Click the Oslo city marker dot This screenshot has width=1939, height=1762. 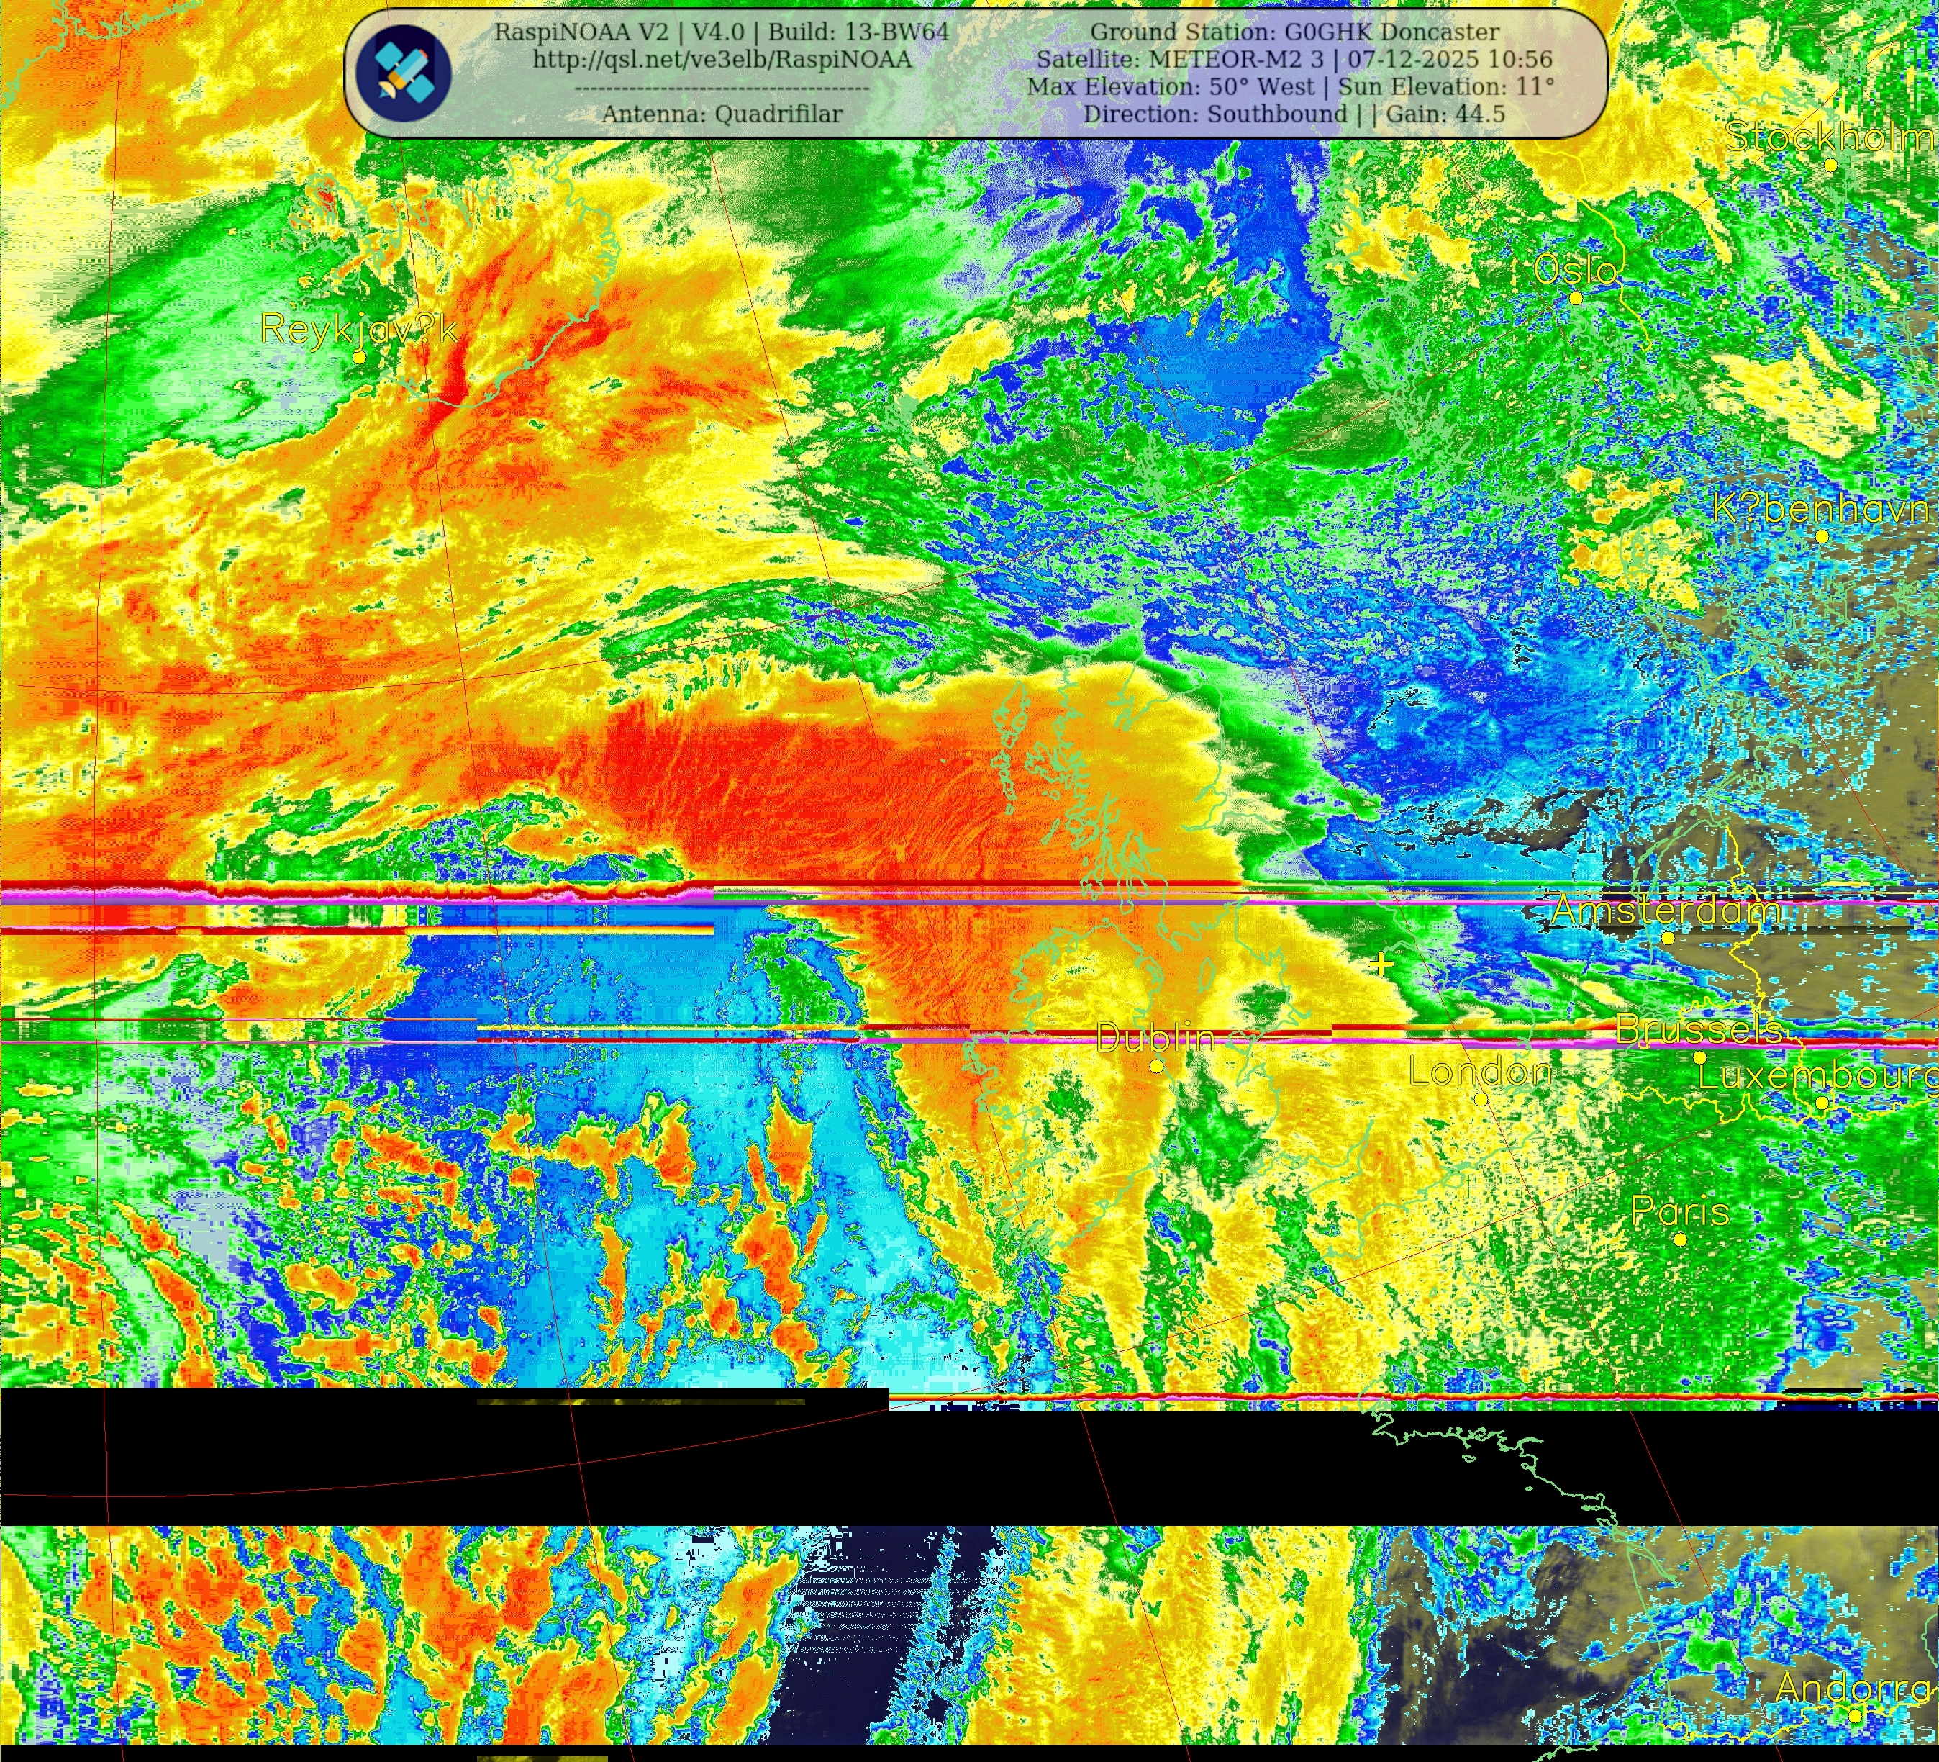pyautogui.click(x=1576, y=298)
